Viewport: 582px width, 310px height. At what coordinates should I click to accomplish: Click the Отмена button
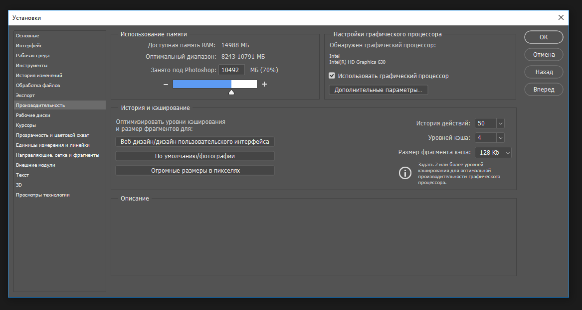[544, 54]
